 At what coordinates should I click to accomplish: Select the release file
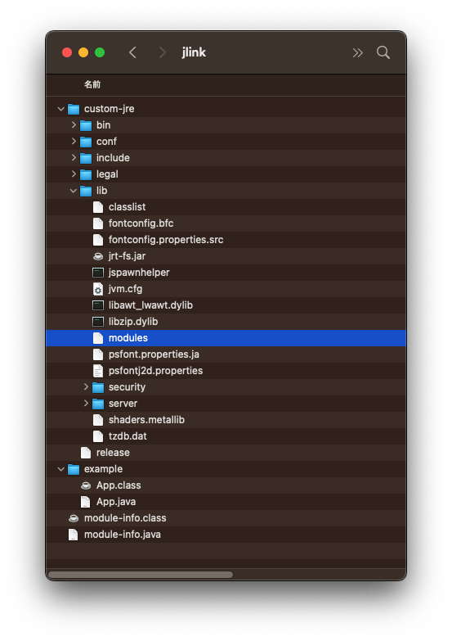tap(226, 453)
